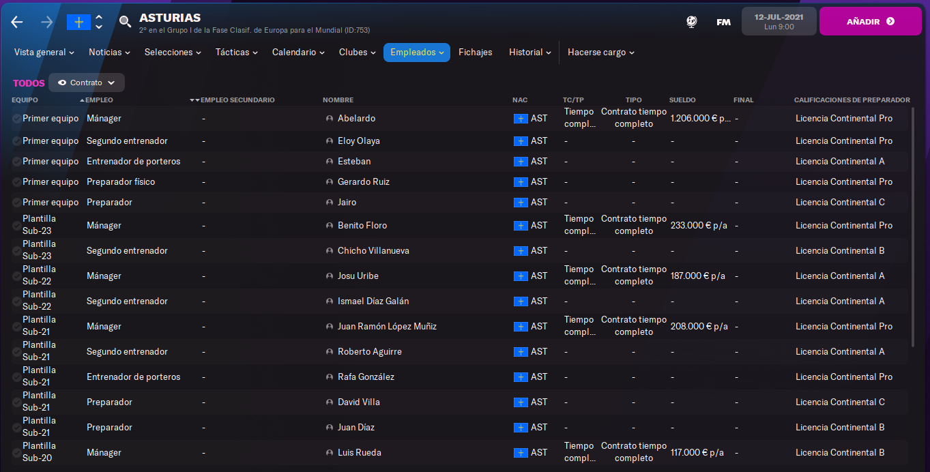Open the Fichajes tab
This screenshot has height=472, width=930.
(476, 53)
